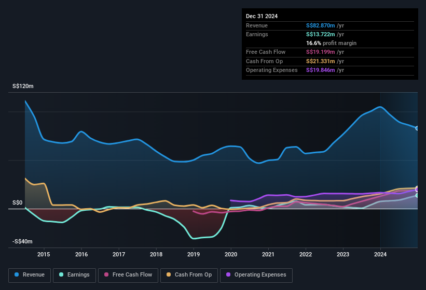Click the 2024 year axis label
Viewport: 426px width, 290px height.
(x=380, y=254)
